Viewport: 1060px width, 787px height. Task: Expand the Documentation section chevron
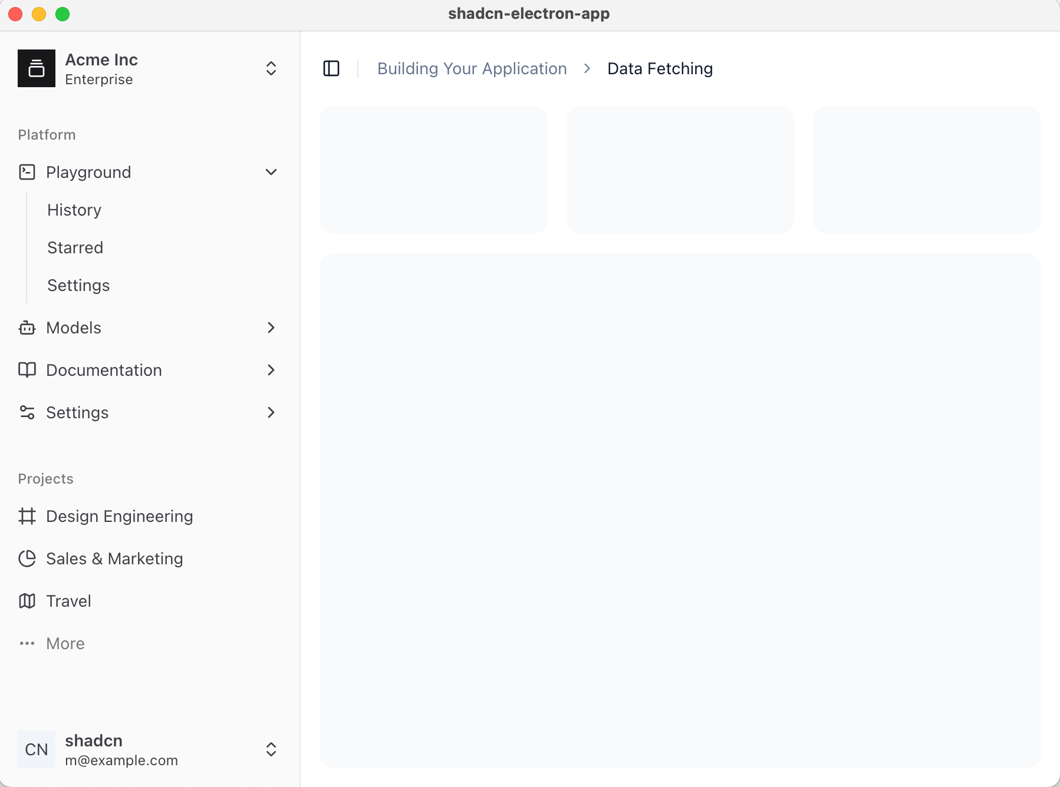coord(271,370)
